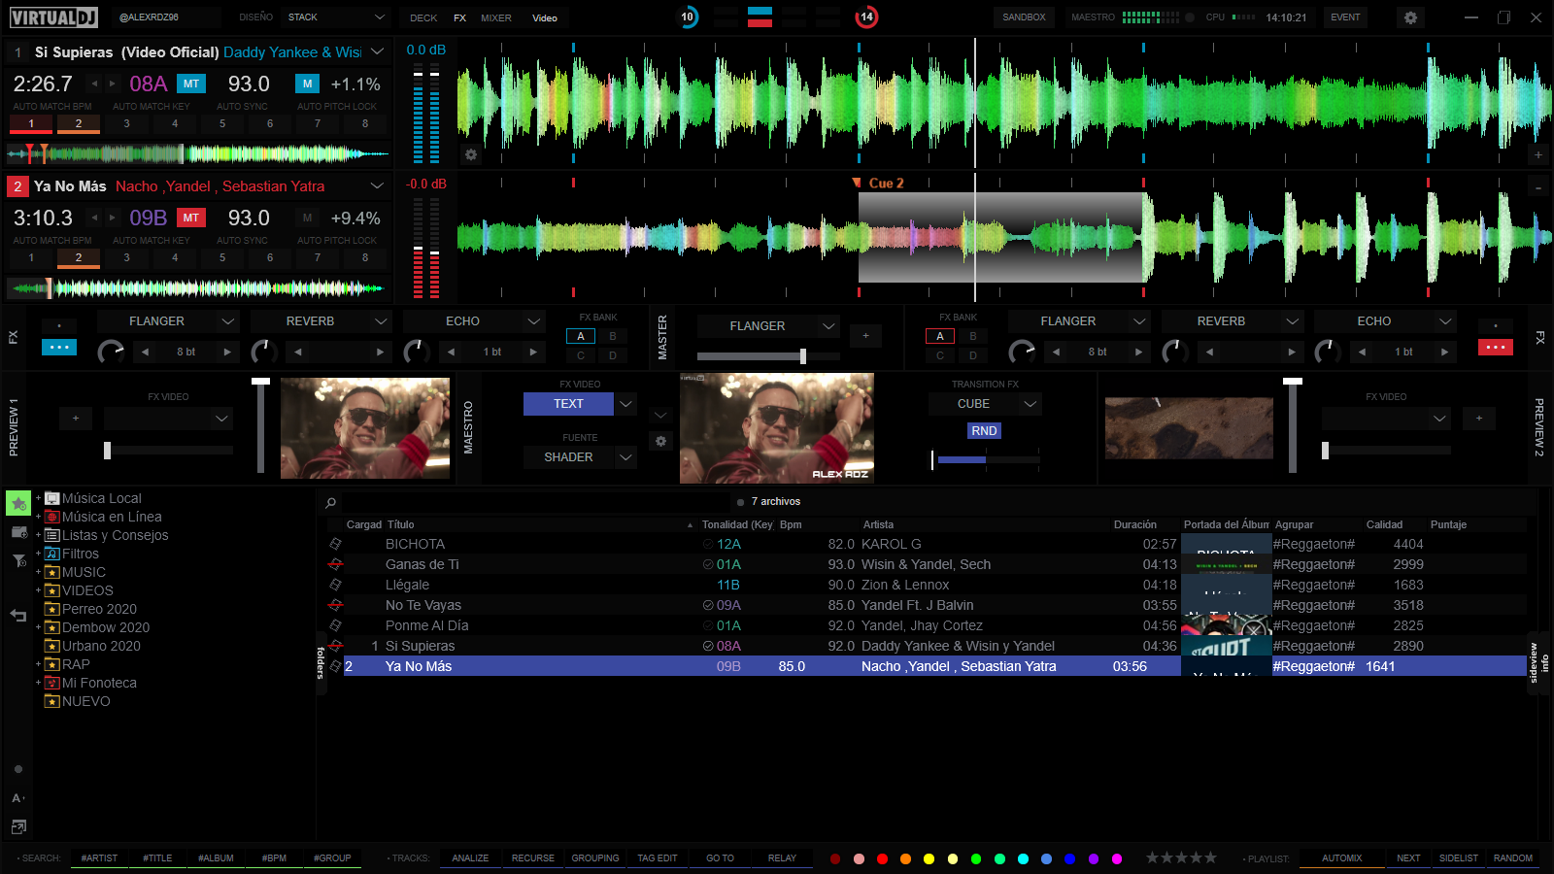Expand the left deck REVERB effect dropdown
Image resolution: width=1554 pixels, height=874 pixels.
tap(381, 321)
